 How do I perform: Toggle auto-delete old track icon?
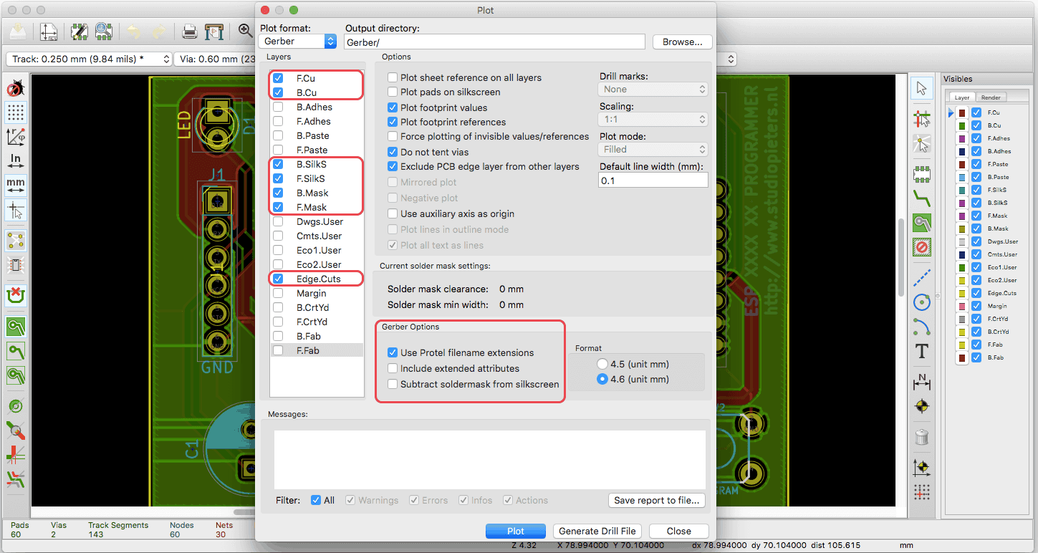point(16,294)
